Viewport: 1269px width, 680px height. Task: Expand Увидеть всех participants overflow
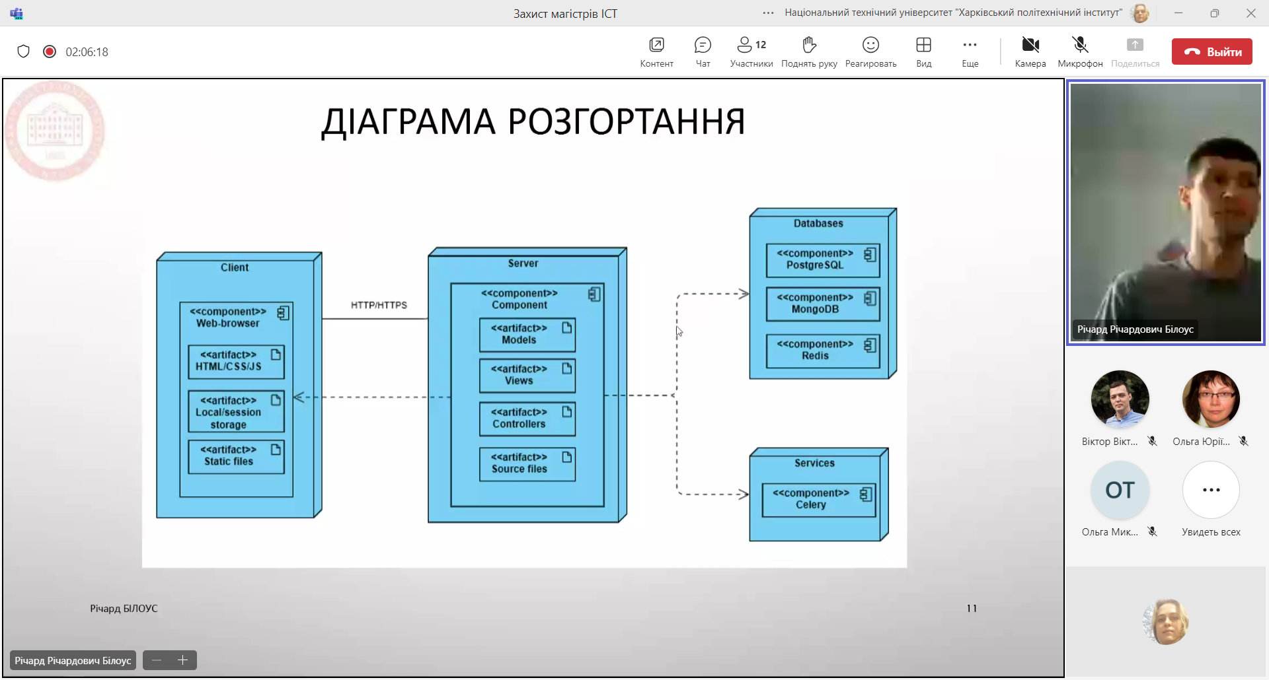point(1211,490)
